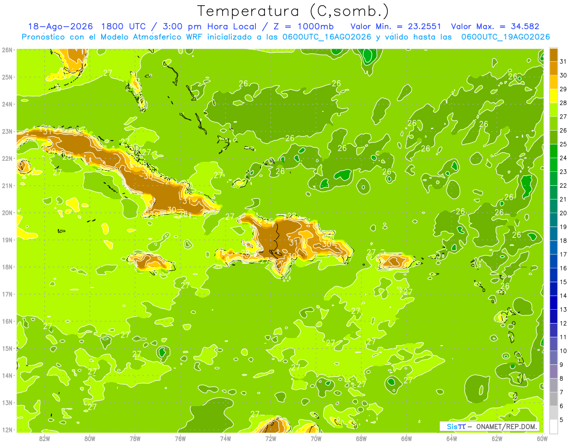
Task: Click the 74W longitude axis label
Action: click(226, 438)
